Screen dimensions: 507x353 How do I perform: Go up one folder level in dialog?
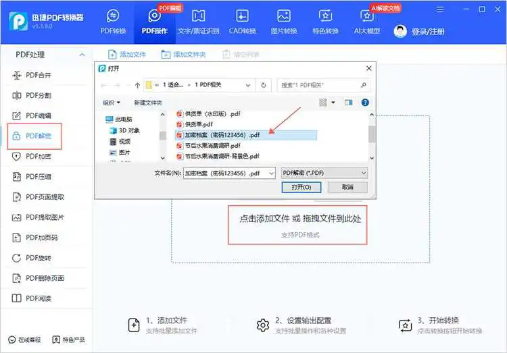click(x=137, y=85)
